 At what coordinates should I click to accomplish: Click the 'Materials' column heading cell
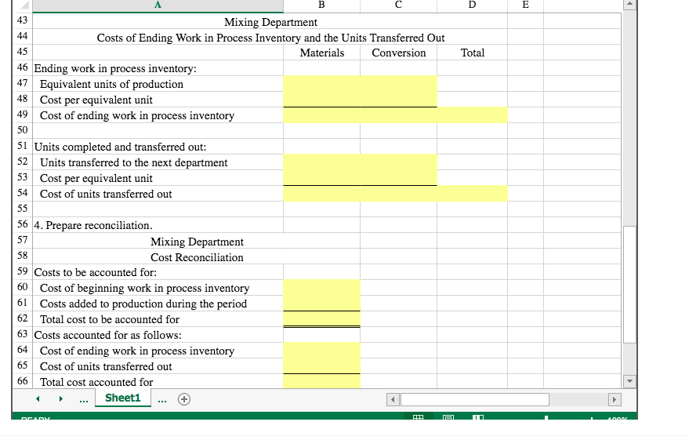tap(321, 53)
